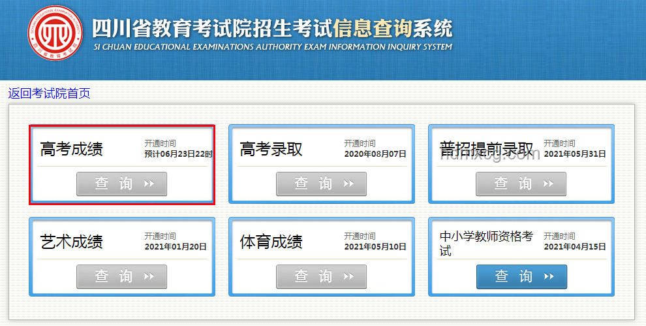Click the date 2021年05月10日
Viewport: 646px width, 326px height.
(375, 247)
